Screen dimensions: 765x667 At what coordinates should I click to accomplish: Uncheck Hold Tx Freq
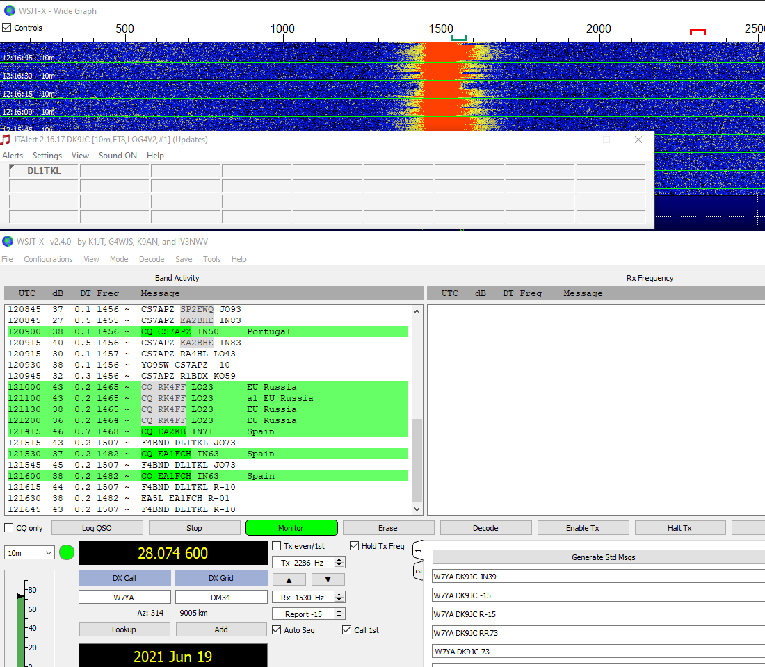pos(354,546)
